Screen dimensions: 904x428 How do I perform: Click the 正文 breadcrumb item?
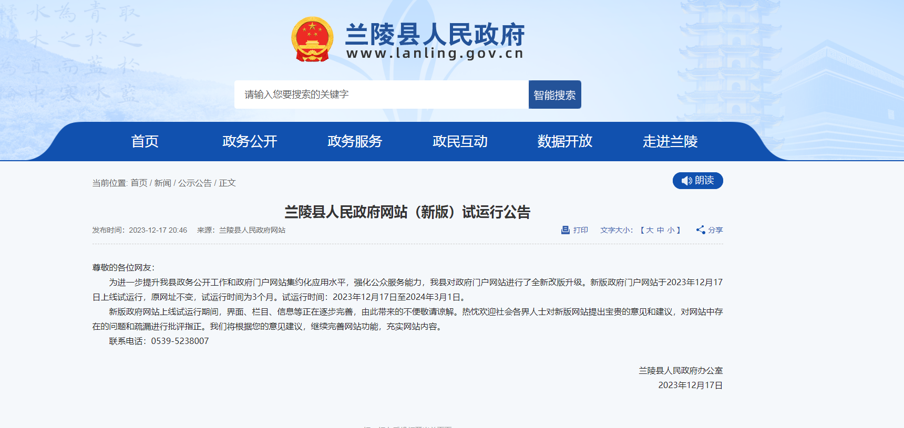click(x=228, y=183)
